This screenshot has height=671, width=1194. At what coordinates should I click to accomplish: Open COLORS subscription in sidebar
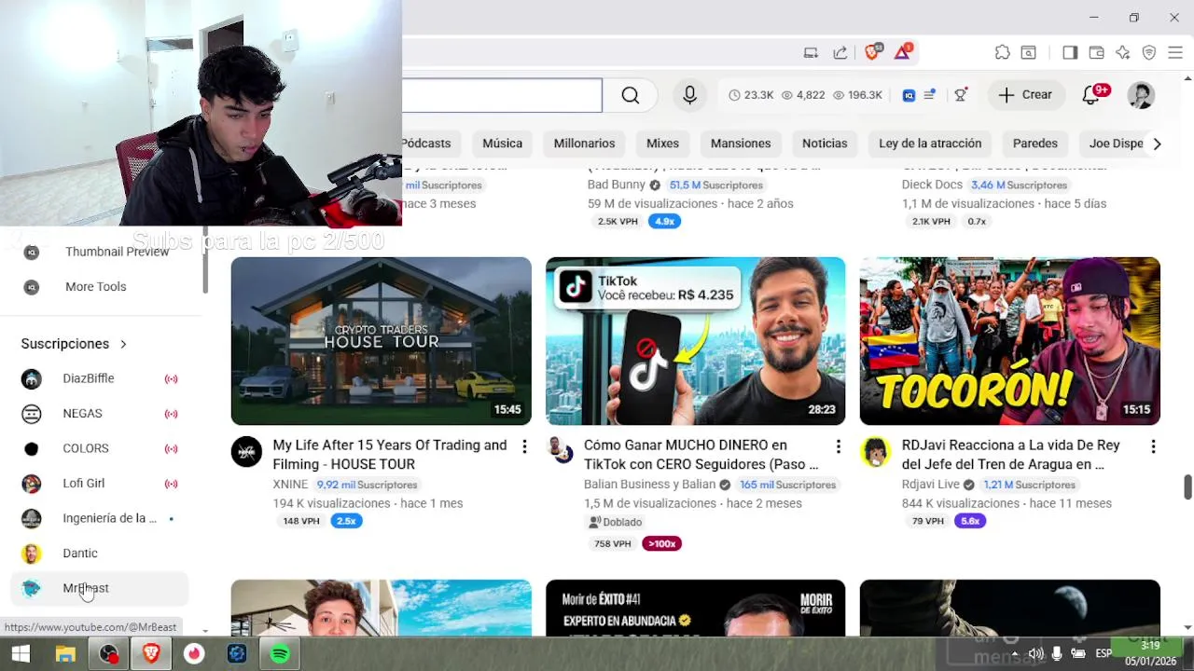pos(100,448)
